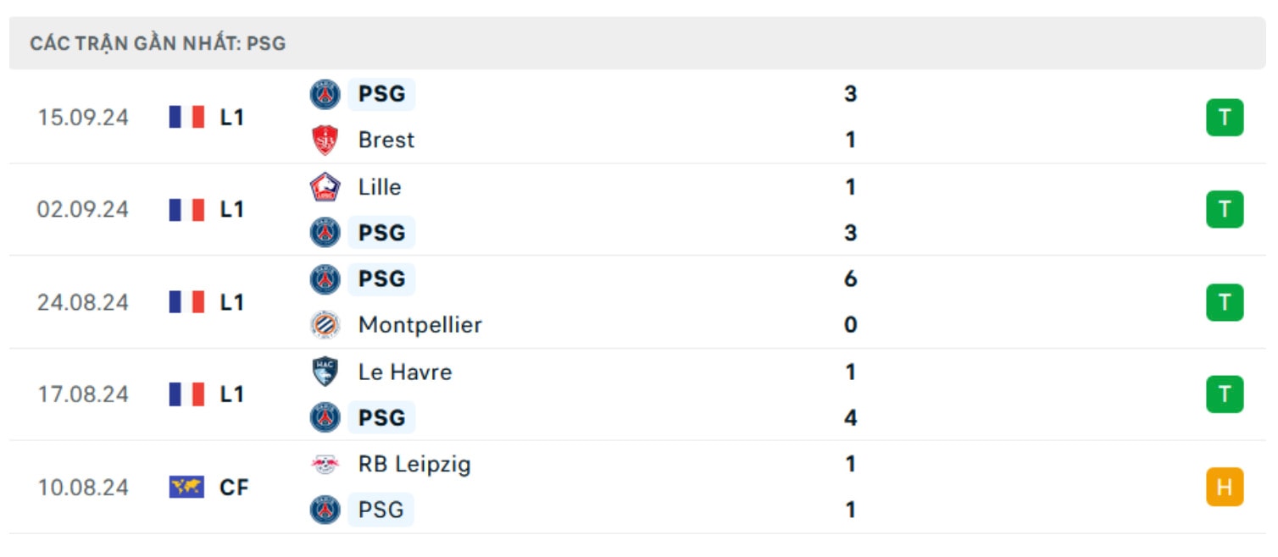Click the world map CF competition icon

[186, 487]
